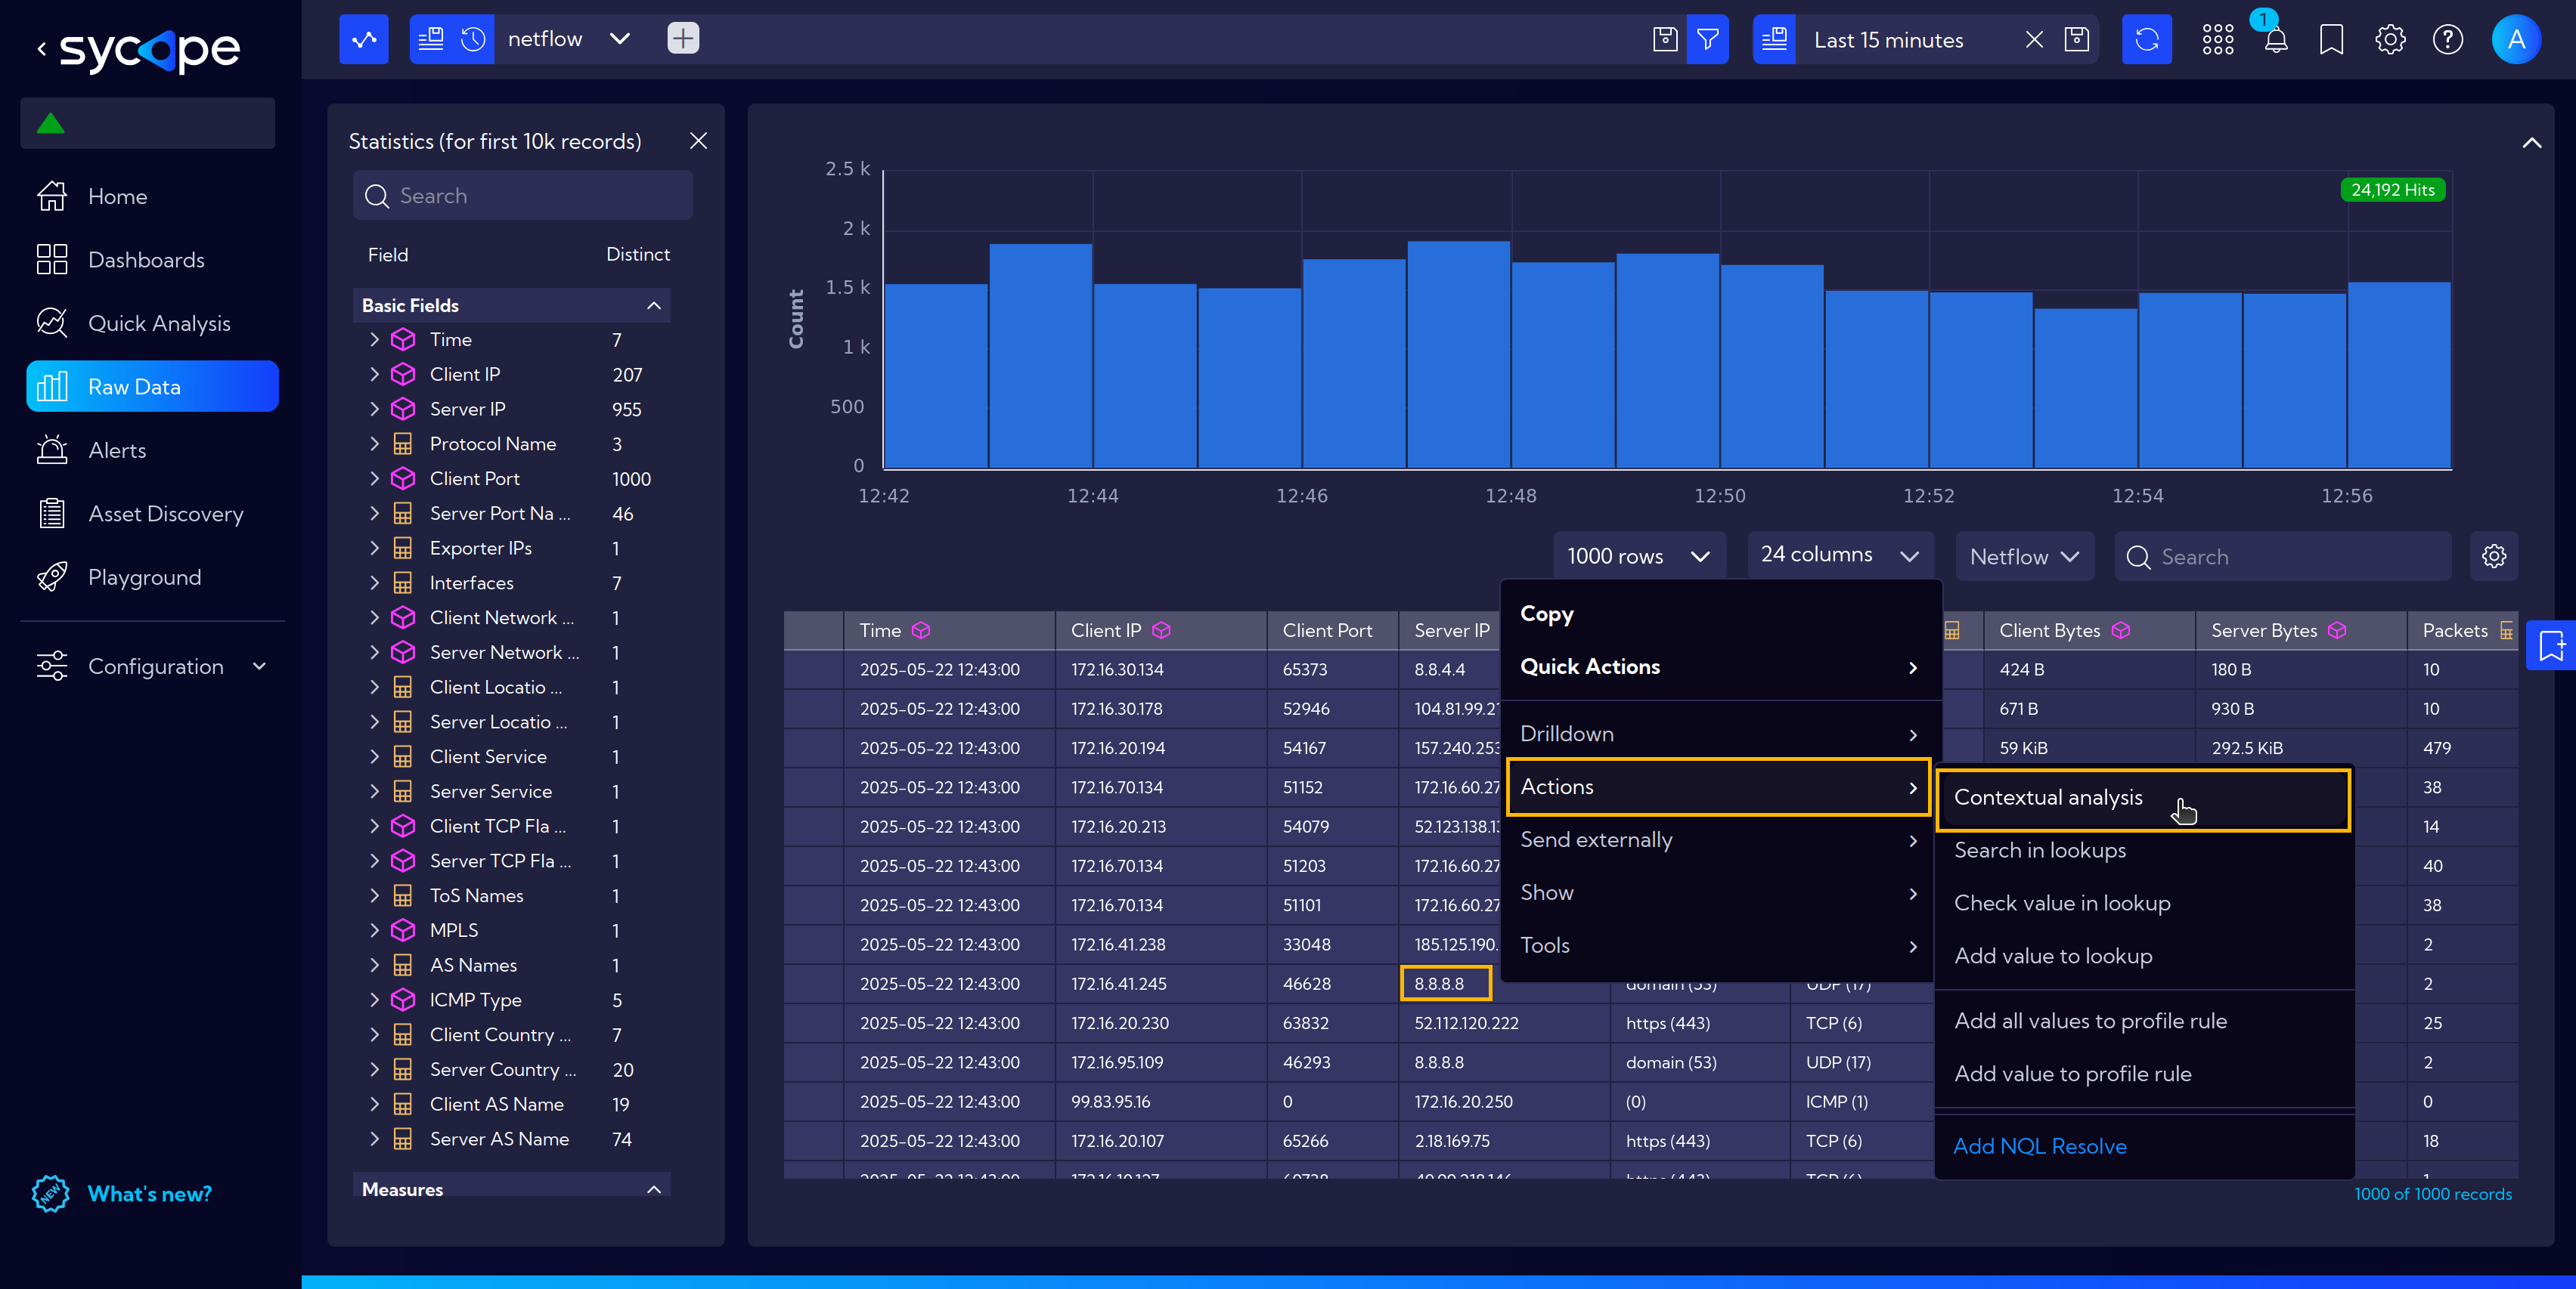Choose Search in lookups
2576x1289 pixels.
point(2144,850)
